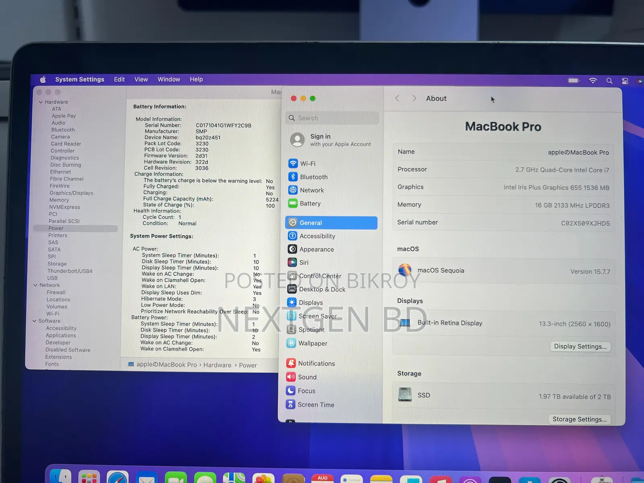This screenshot has width=644, height=483.
Task: Click the System Settings search field
Action: 332,118
